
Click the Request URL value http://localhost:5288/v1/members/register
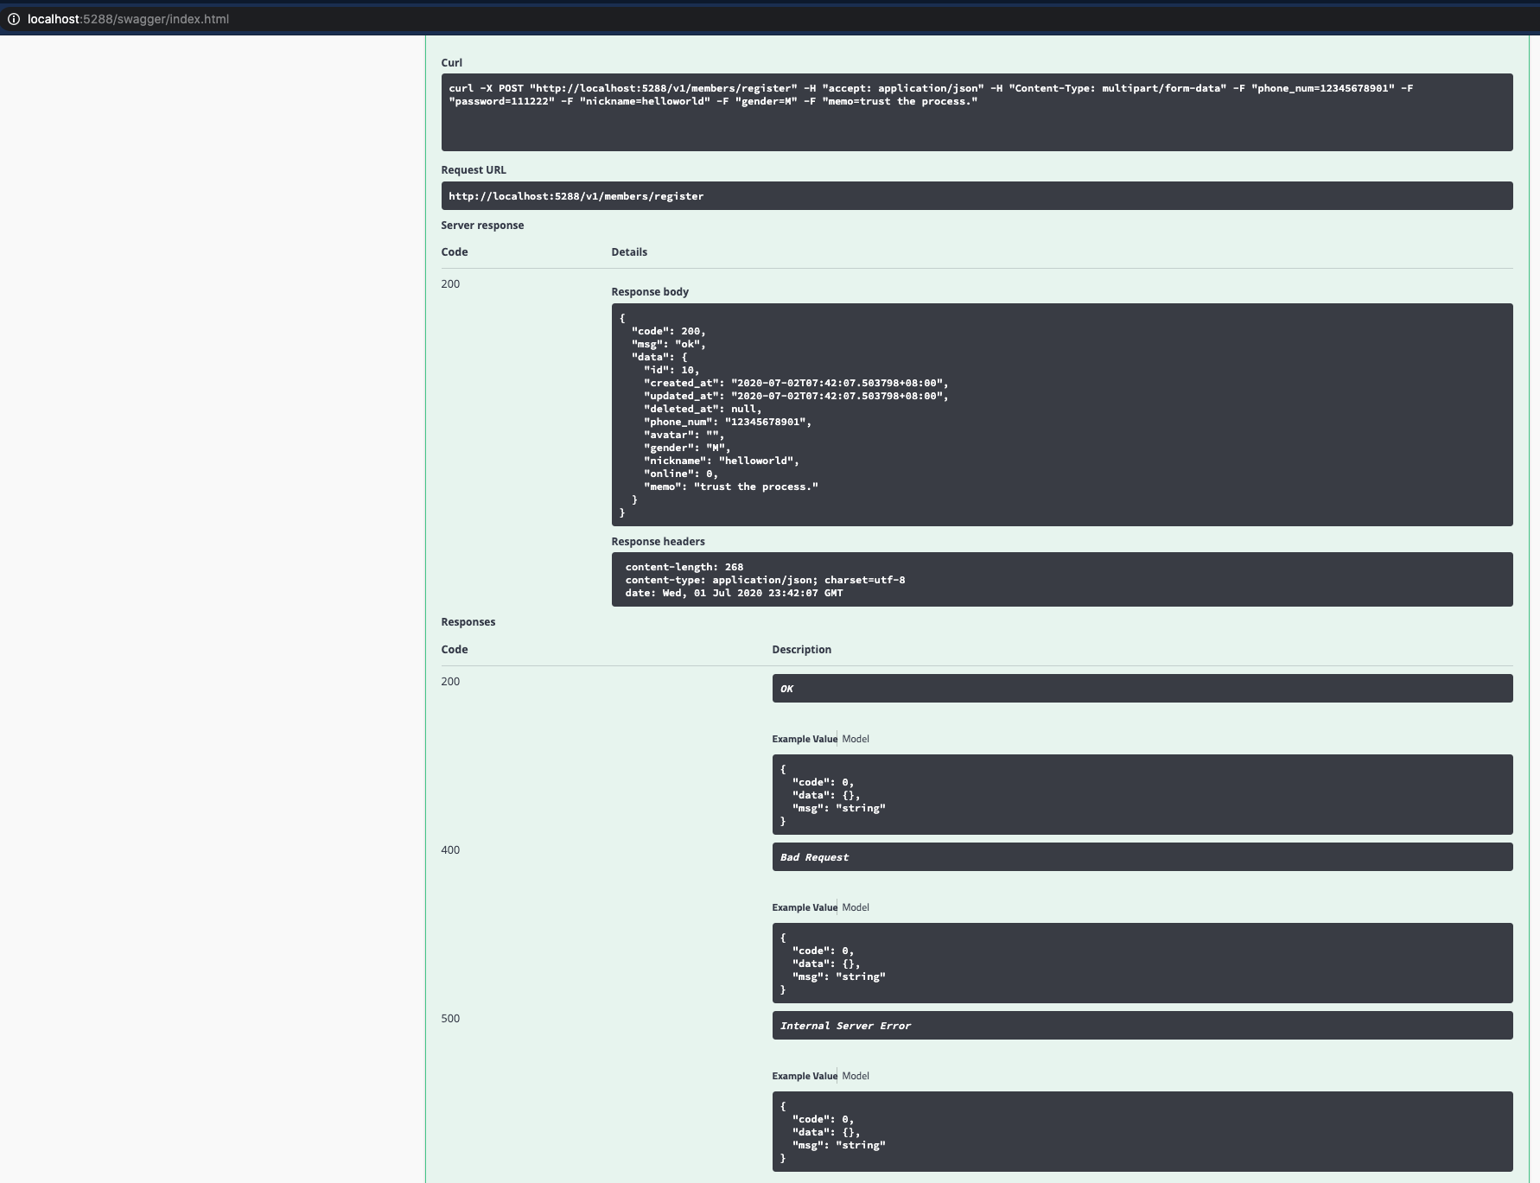click(576, 196)
